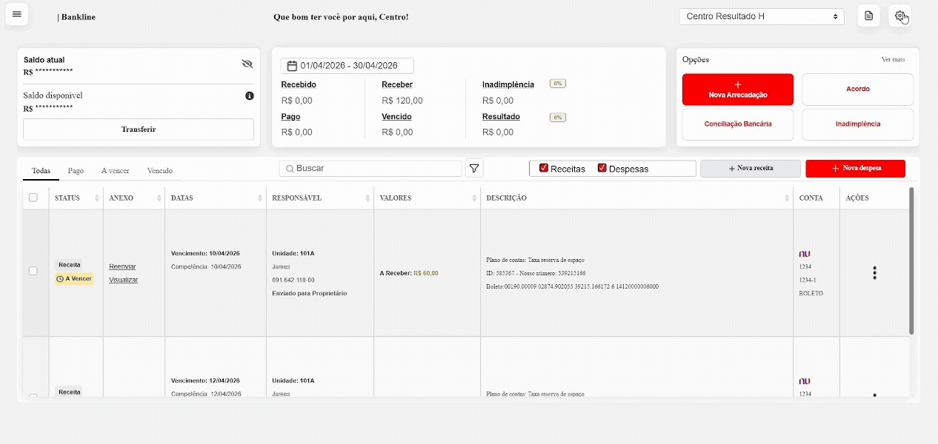Image resolution: width=938 pixels, height=444 pixels.
Task: Click the Nubank logo in first row
Action: coord(805,254)
